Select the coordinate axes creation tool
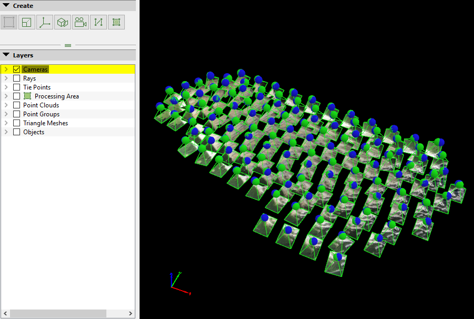The height and width of the screenshot is (319, 474). [44, 22]
